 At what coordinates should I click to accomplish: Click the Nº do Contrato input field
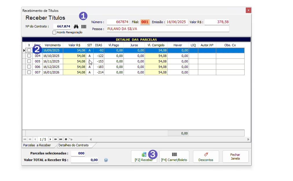click(62, 26)
